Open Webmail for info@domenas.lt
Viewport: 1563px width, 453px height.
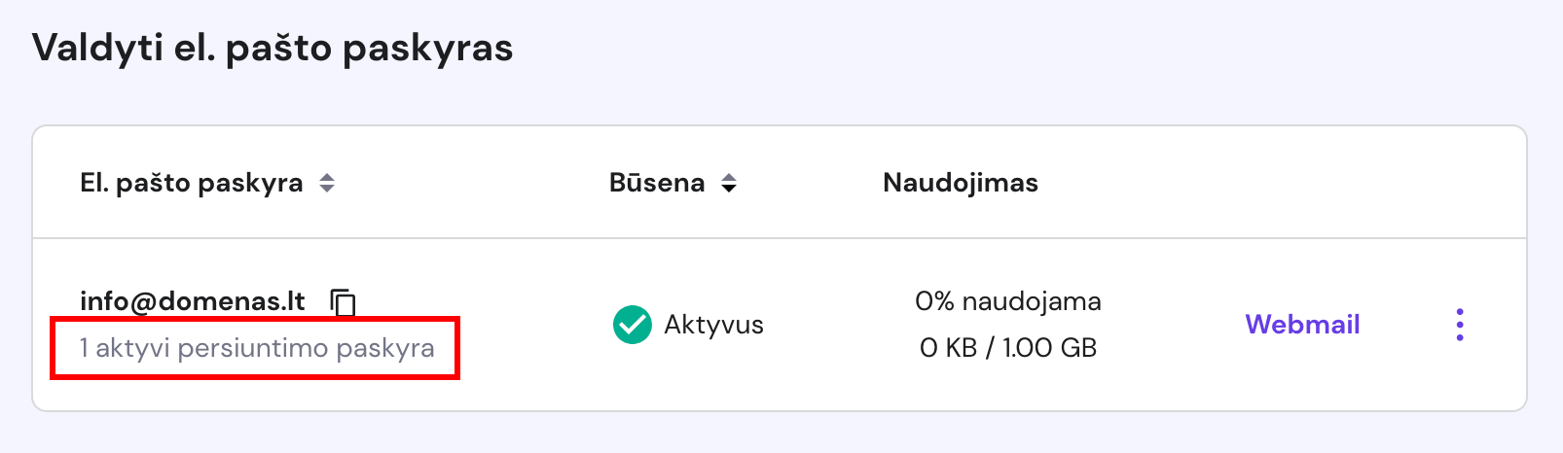click(1301, 325)
